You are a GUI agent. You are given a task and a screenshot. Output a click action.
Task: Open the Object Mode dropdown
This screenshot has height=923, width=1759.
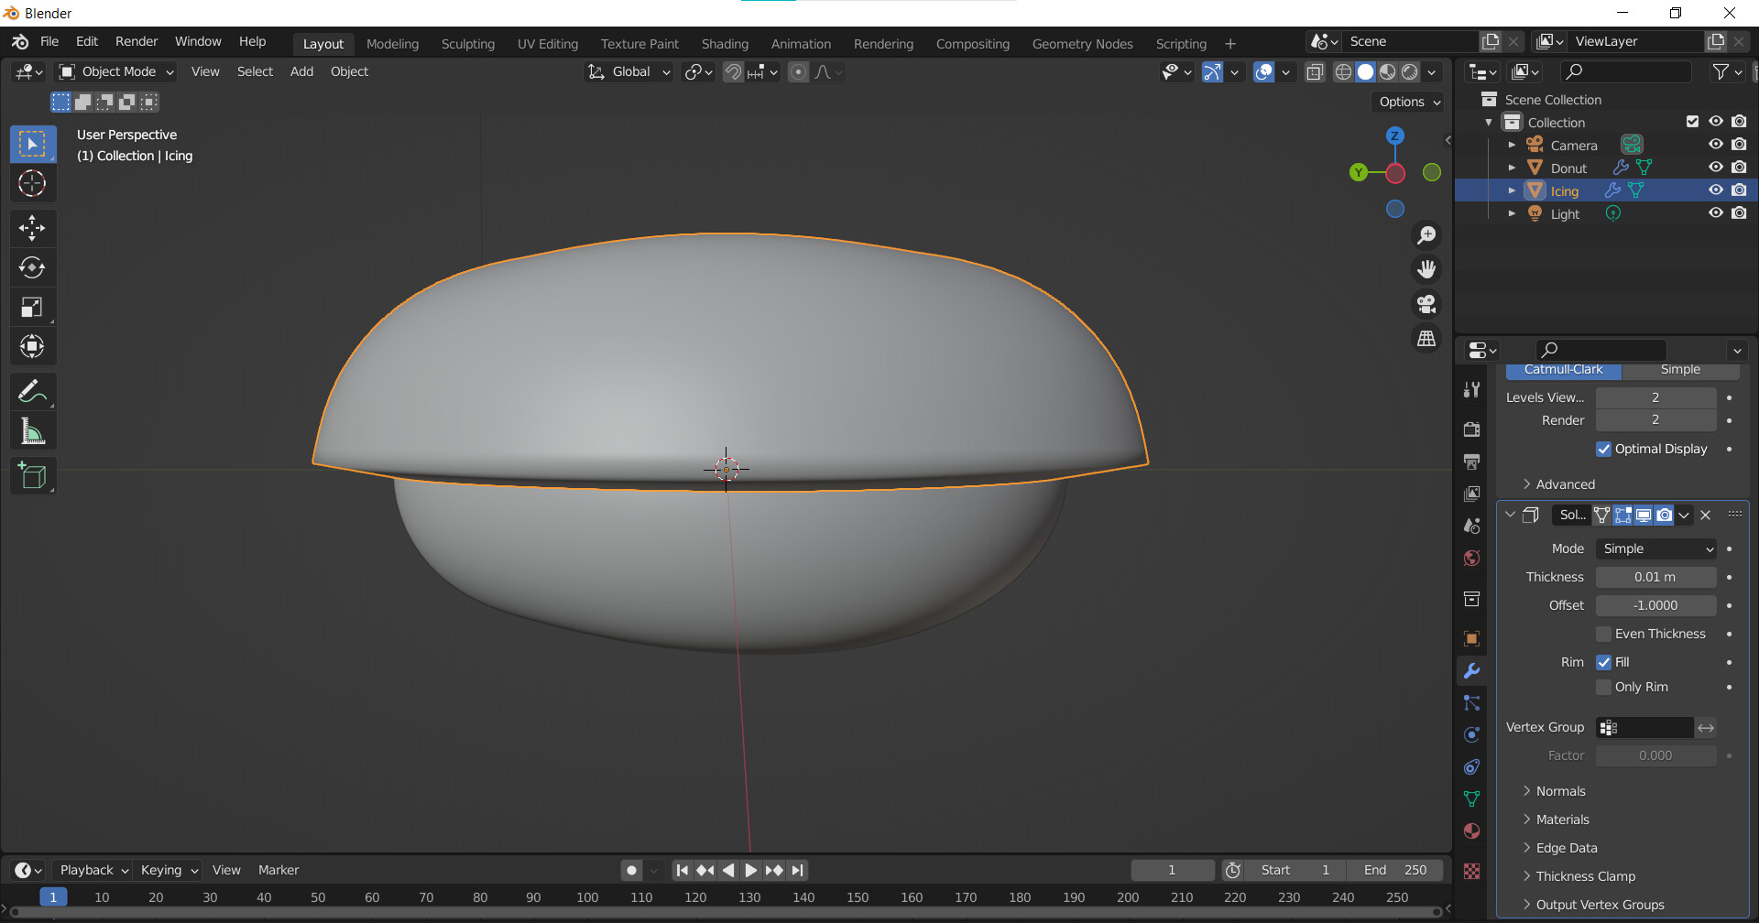[x=116, y=71]
